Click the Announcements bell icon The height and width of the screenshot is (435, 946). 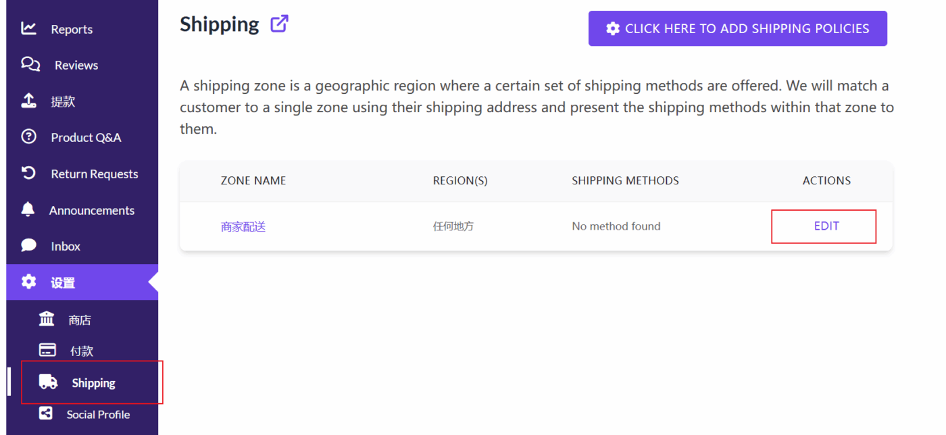click(28, 210)
